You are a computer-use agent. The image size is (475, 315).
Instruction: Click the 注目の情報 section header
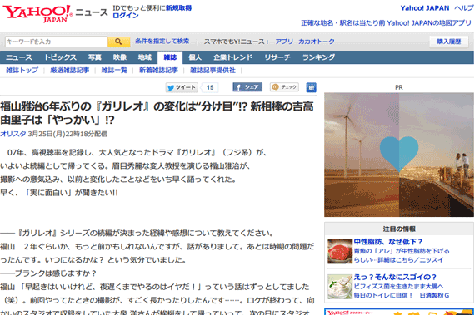(399, 229)
